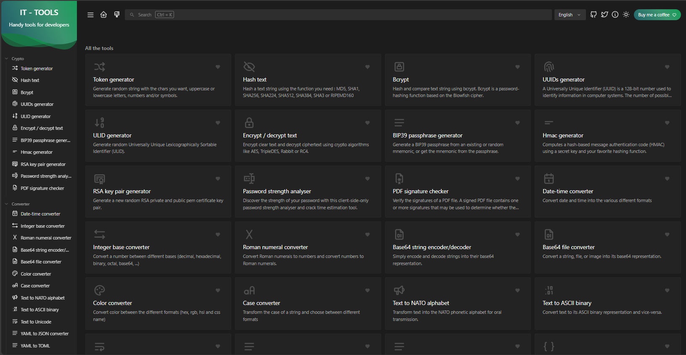Open the English language dropdown
The height and width of the screenshot is (355, 686).
tap(570, 15)
